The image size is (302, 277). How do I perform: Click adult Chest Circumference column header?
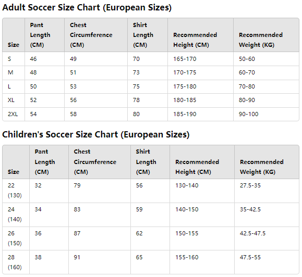[x=96, y=35]
